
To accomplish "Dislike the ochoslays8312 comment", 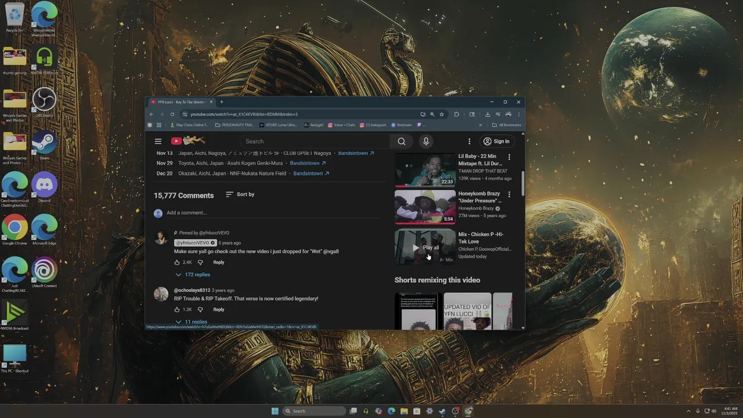I will click(x=200, y=309).
